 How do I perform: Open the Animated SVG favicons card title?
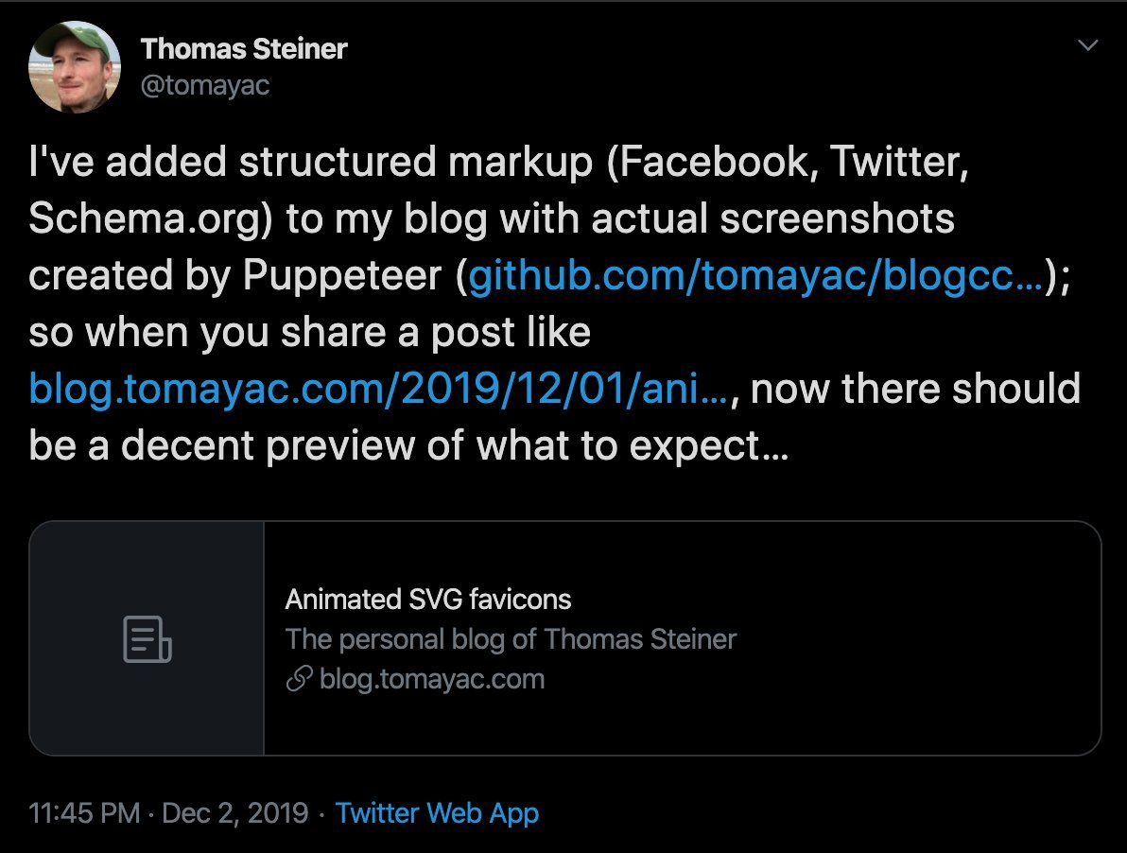click(x=427, y=600)
